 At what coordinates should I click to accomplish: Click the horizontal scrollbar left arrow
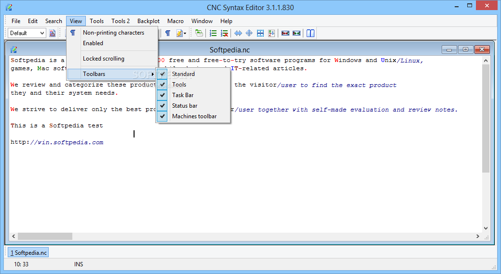tap(14, 236)
